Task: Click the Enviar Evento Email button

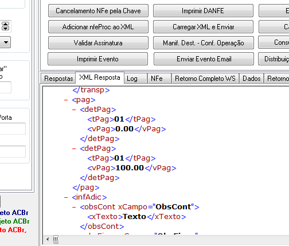Action: coord(204,59)
